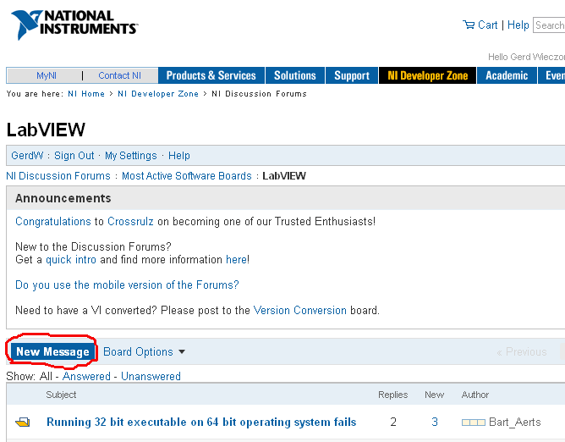Image resolution: width=565 pixels, height=442 pixels.
Task: Click the shopping cart icon
Action: tap(469, 25)
